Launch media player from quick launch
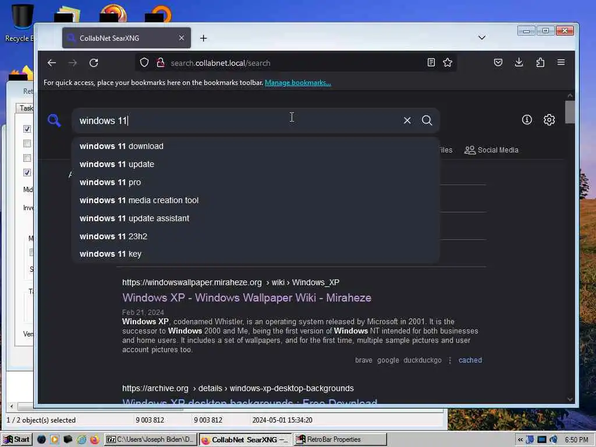 [x=54, y=439]
